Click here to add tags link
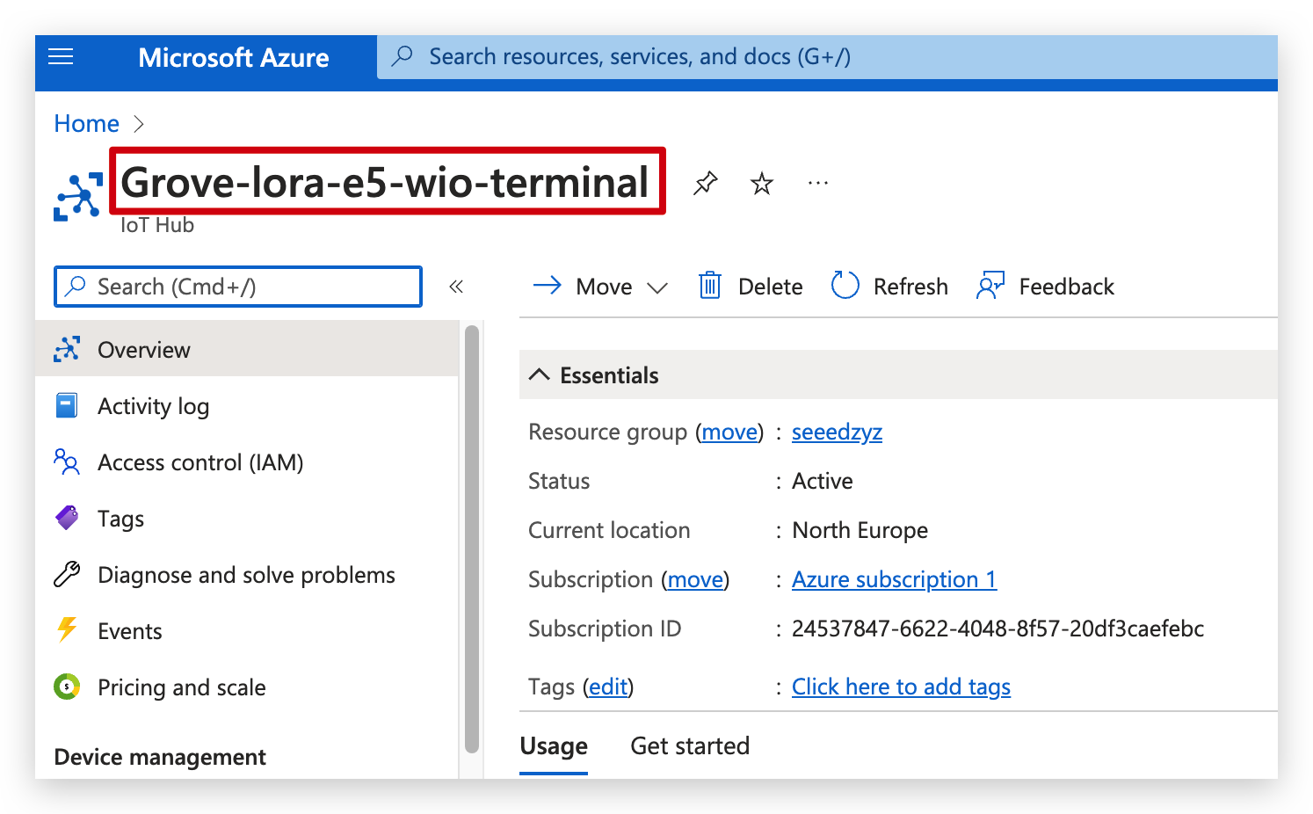 click(x=901, y=687)
